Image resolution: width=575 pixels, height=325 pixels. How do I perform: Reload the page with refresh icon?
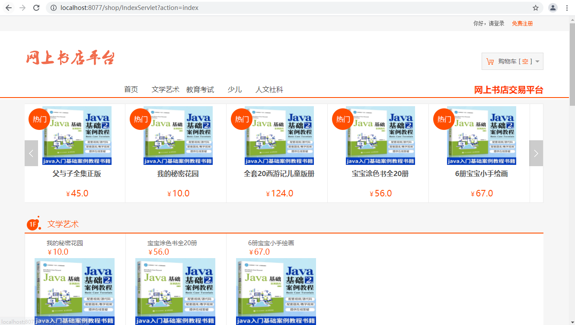pyautogui.click(x=36, y=8)
